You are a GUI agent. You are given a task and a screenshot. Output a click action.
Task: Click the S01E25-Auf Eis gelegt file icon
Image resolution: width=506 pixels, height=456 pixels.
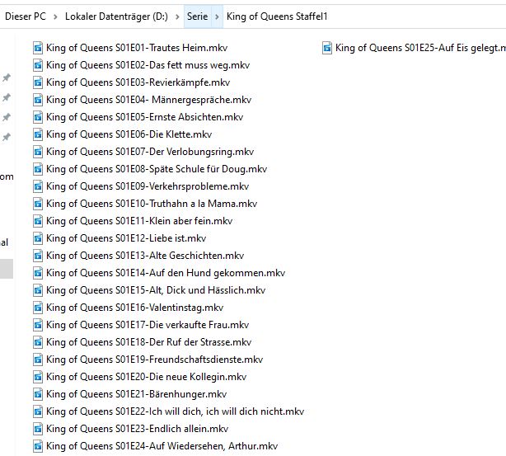327,48
